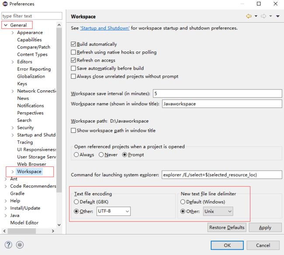Open the UTF-8 encoding combo box
This screenshot has width=284, height=255.
coord(114,211)
